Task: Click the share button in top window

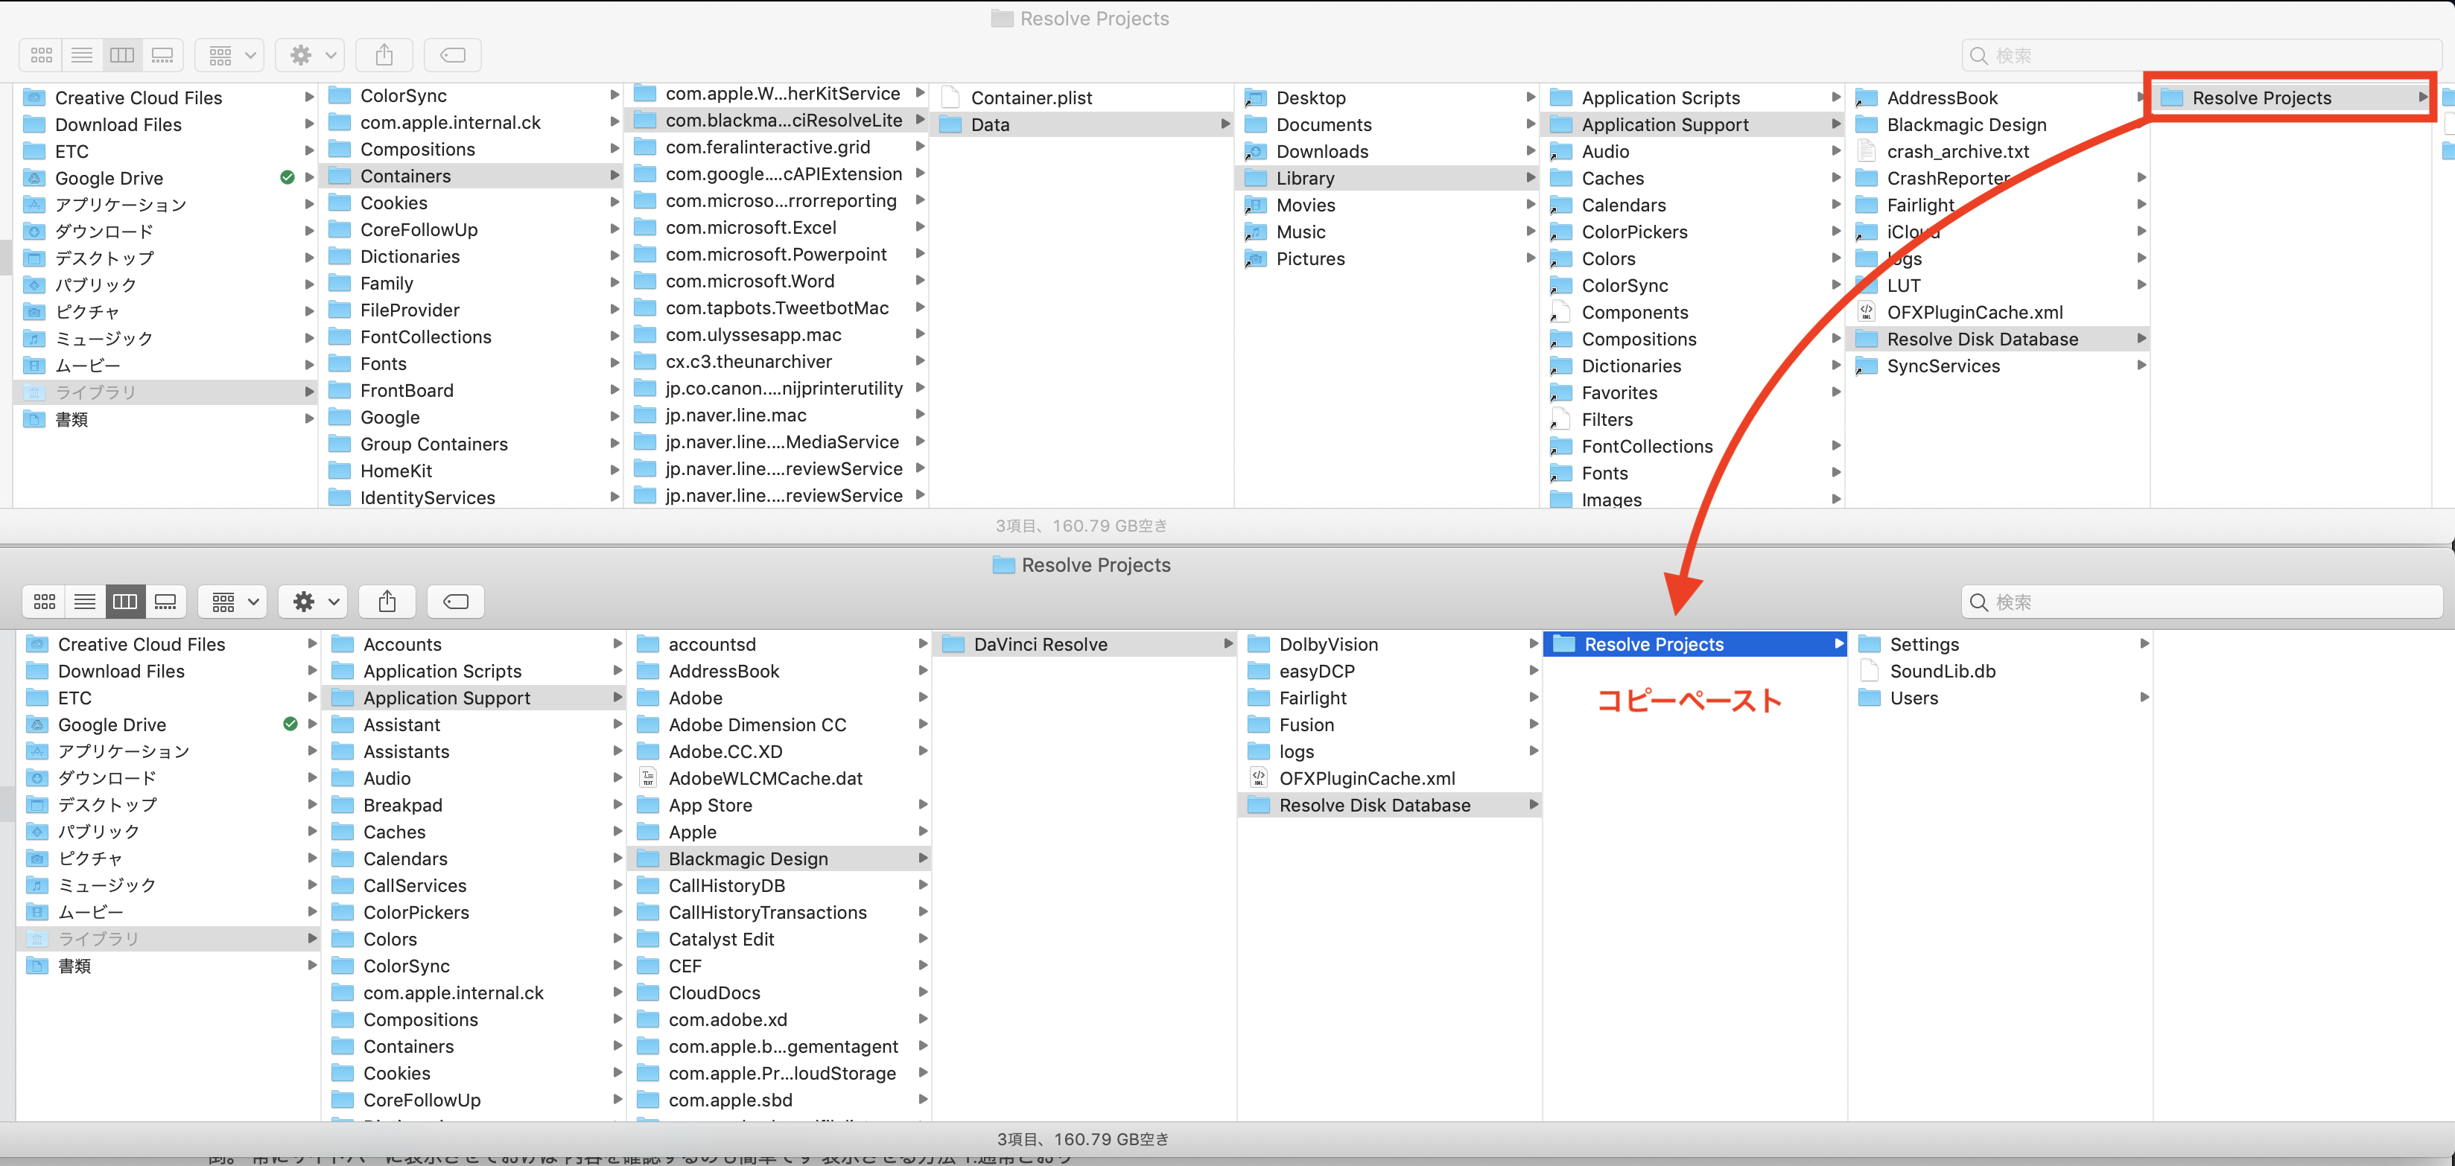Action: click(x=384, y=55)
